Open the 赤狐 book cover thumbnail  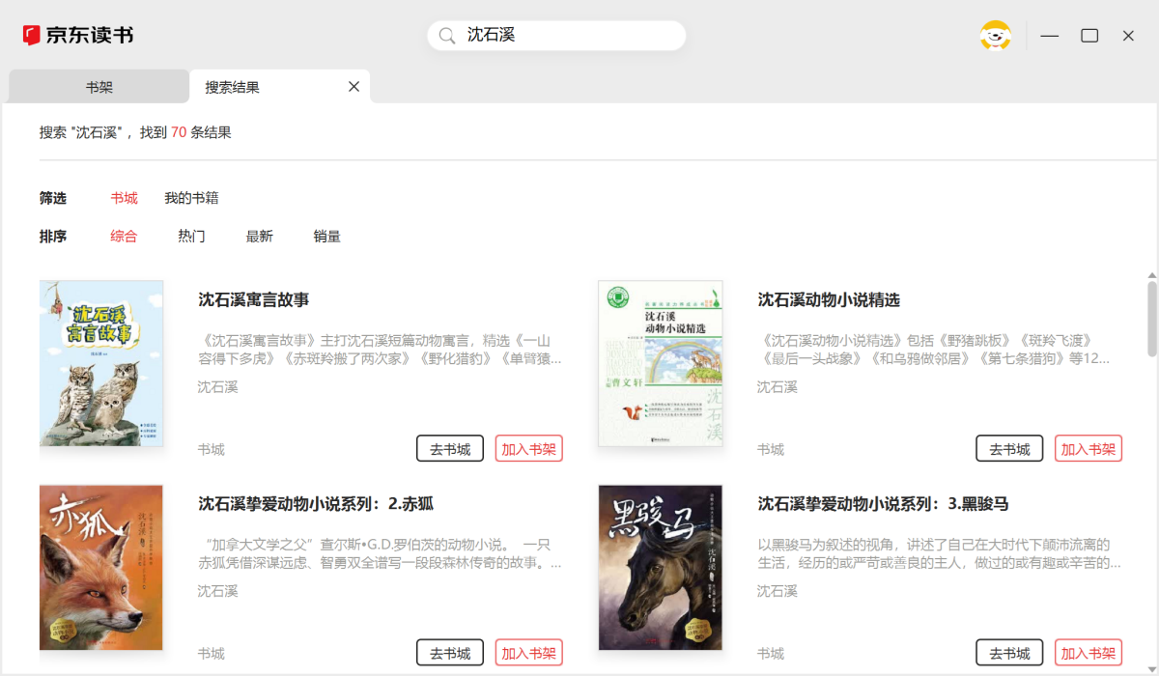pos(101,568)
